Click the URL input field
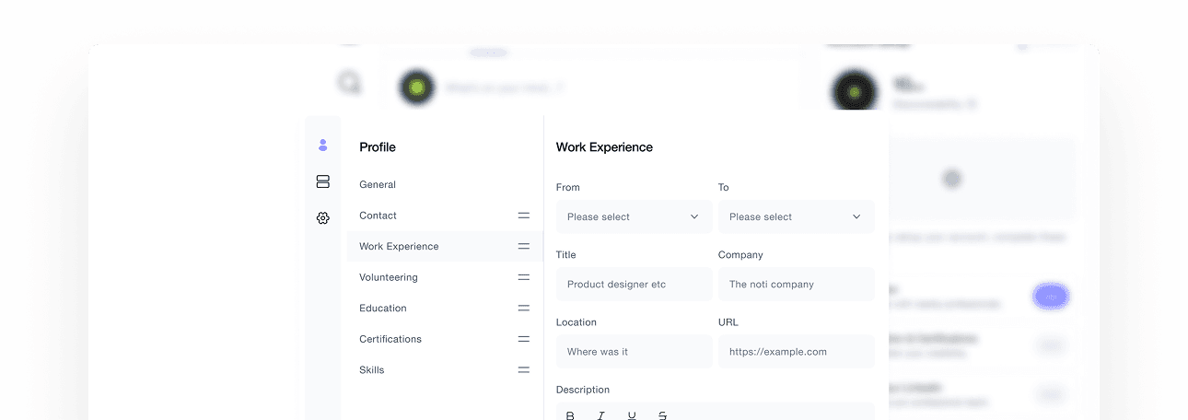Screen dimensions: 1188x420 797,351
